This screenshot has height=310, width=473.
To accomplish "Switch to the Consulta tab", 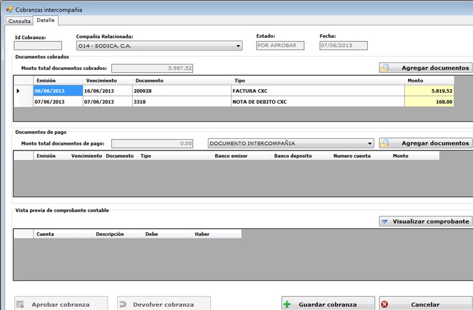I will click(20, 21).
